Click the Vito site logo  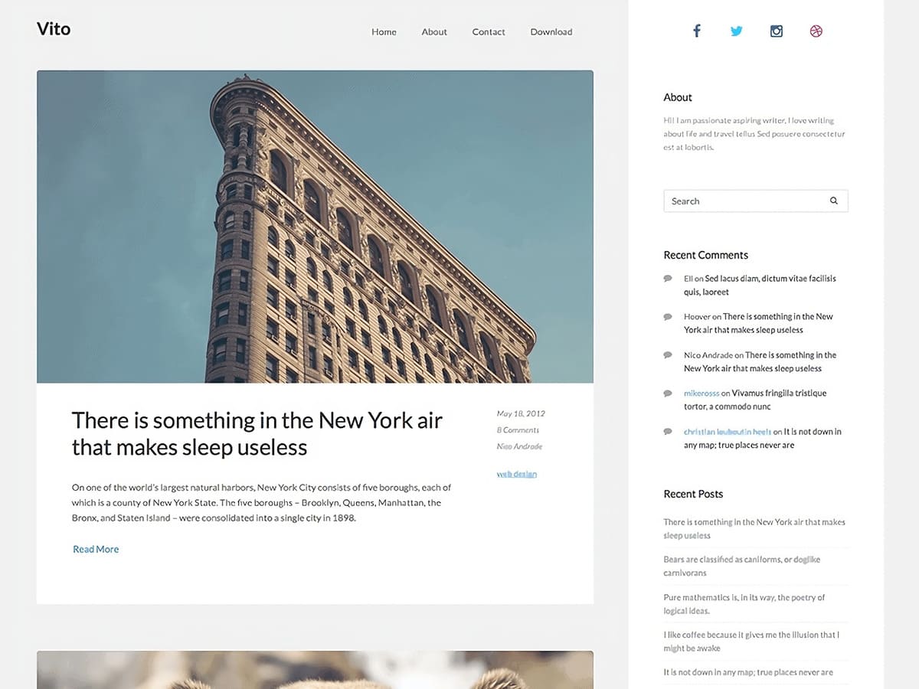[54, 29]
